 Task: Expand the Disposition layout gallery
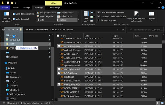point(79,20)
